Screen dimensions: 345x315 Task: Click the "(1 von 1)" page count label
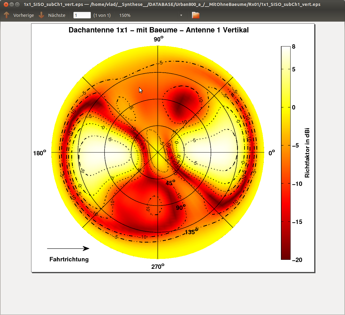coord(102,15)
